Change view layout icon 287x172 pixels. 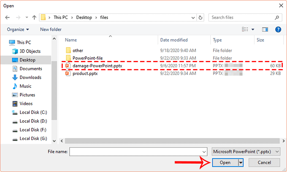(245, 29)
